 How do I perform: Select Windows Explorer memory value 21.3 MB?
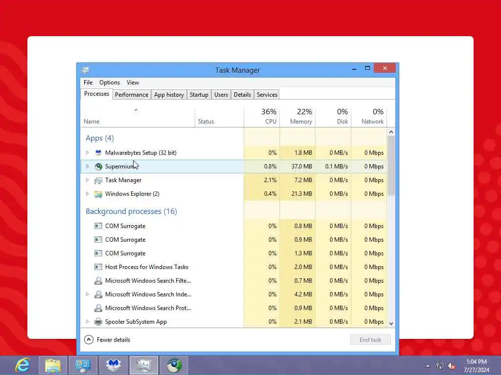pos(301,194)
